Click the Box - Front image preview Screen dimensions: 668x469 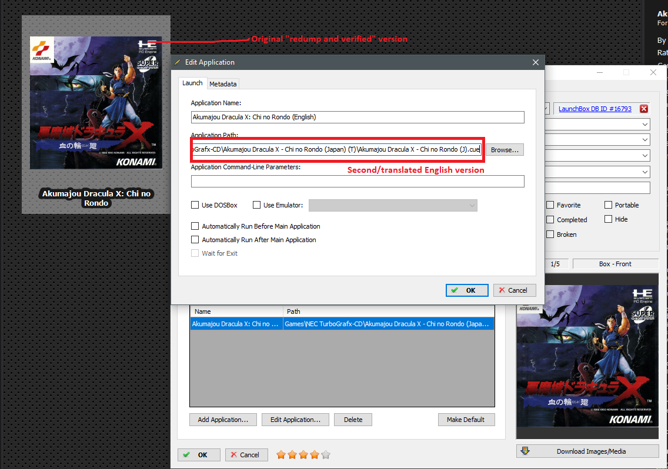587,356
